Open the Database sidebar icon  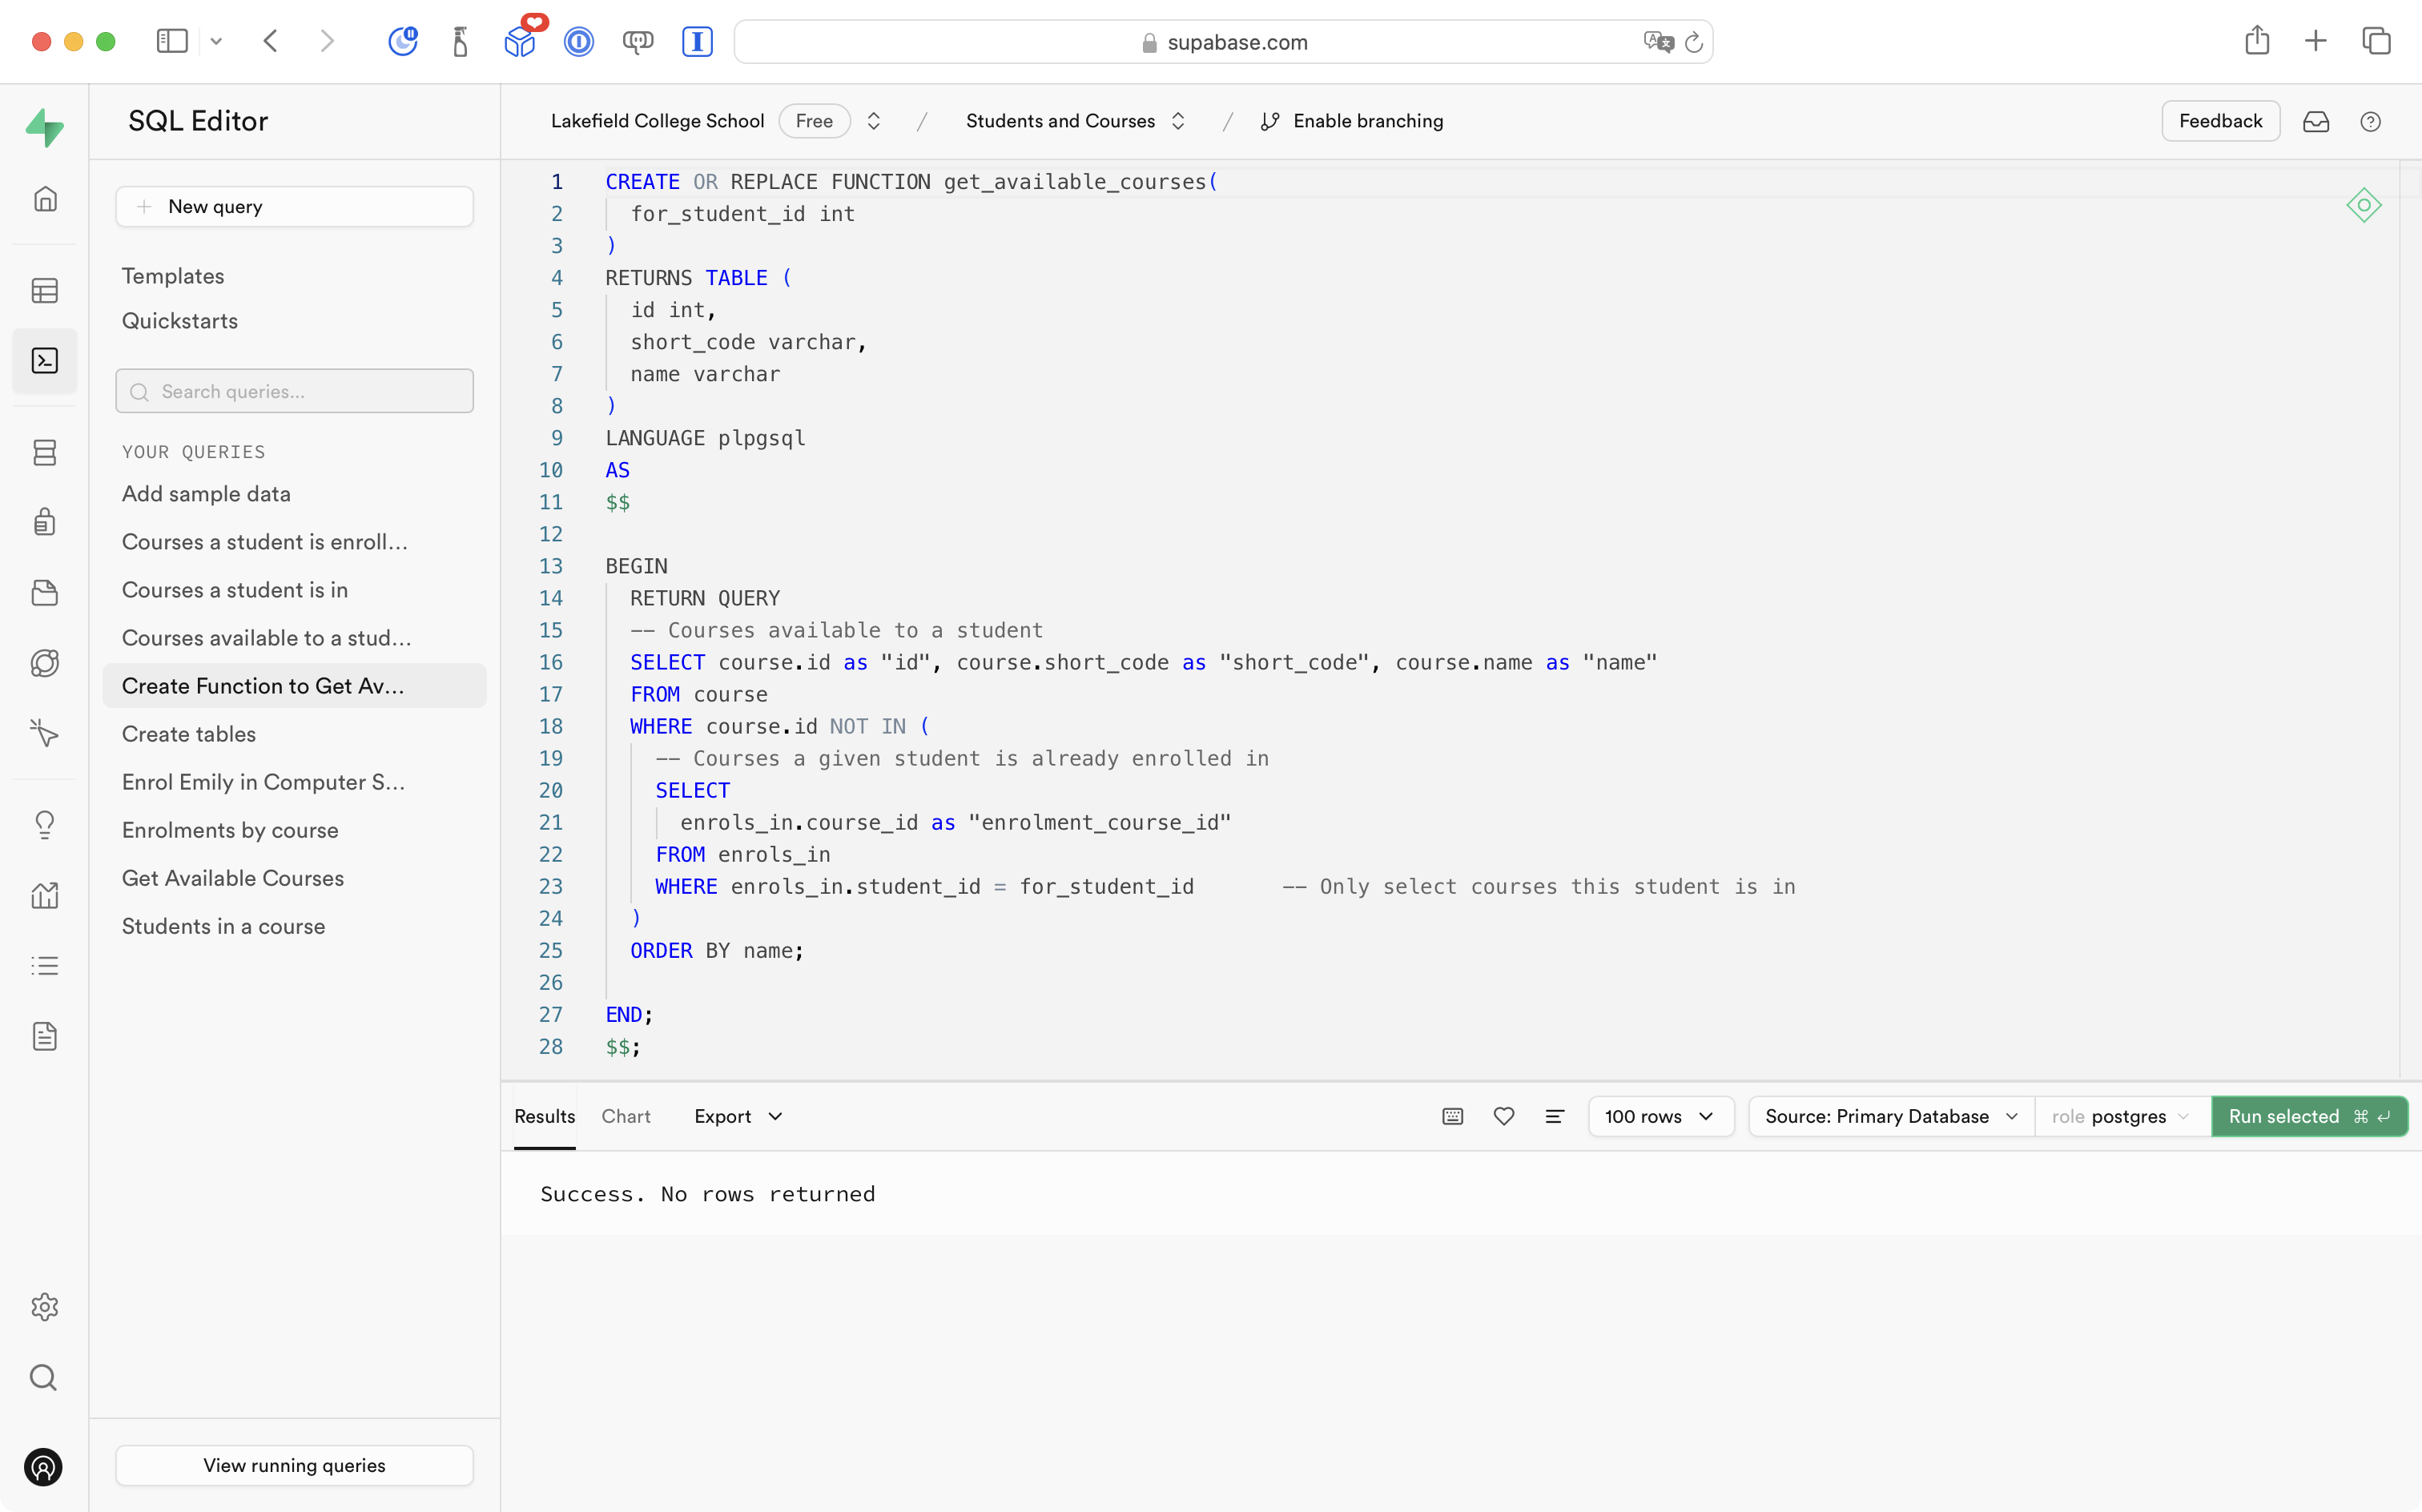[x=45, y=452]
